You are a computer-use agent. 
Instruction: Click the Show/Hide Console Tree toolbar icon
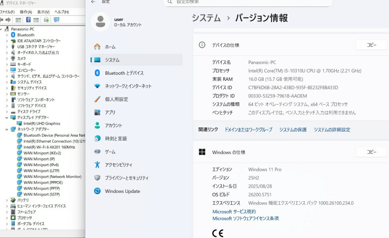[19, 20]
